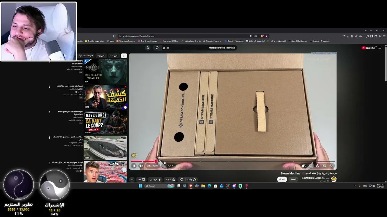
Task: Share the video using the share button
Action: tap(170, 180)
